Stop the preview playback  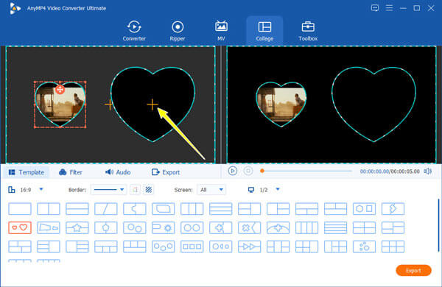click(248, 171)
